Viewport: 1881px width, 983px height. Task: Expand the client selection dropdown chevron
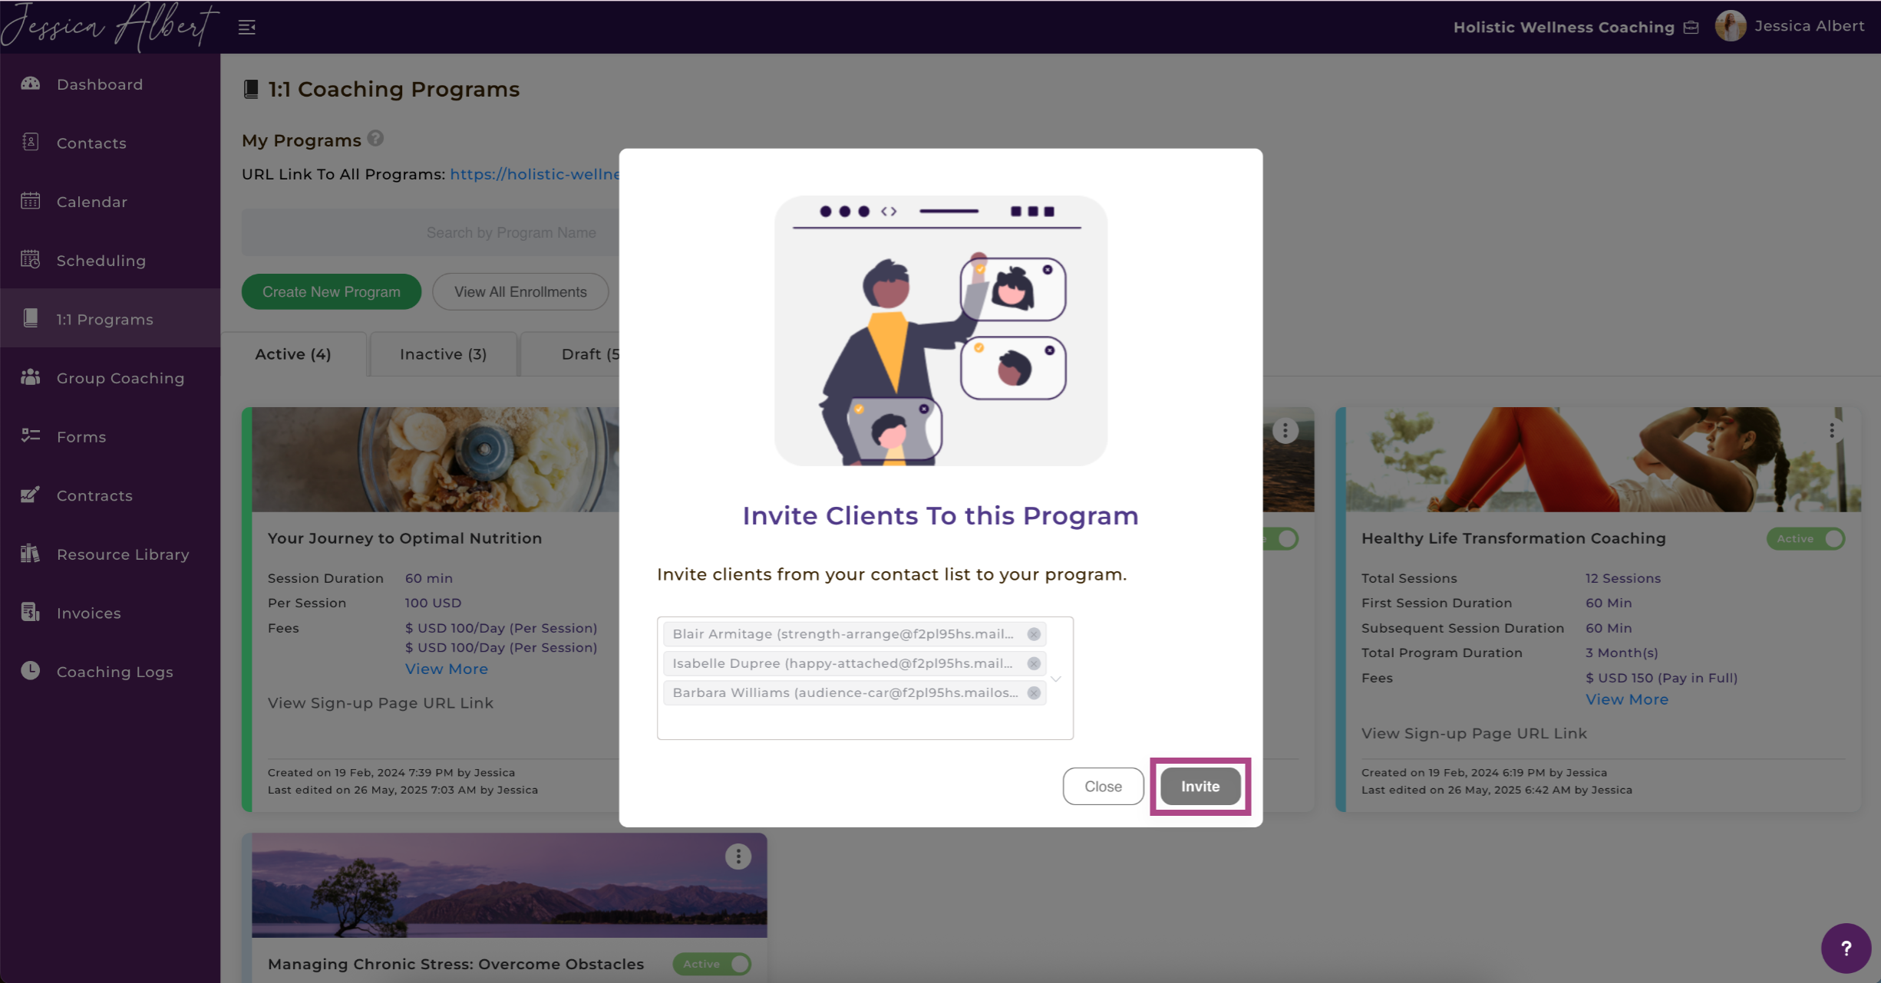pyautogui.click(x=1056, y=679)
